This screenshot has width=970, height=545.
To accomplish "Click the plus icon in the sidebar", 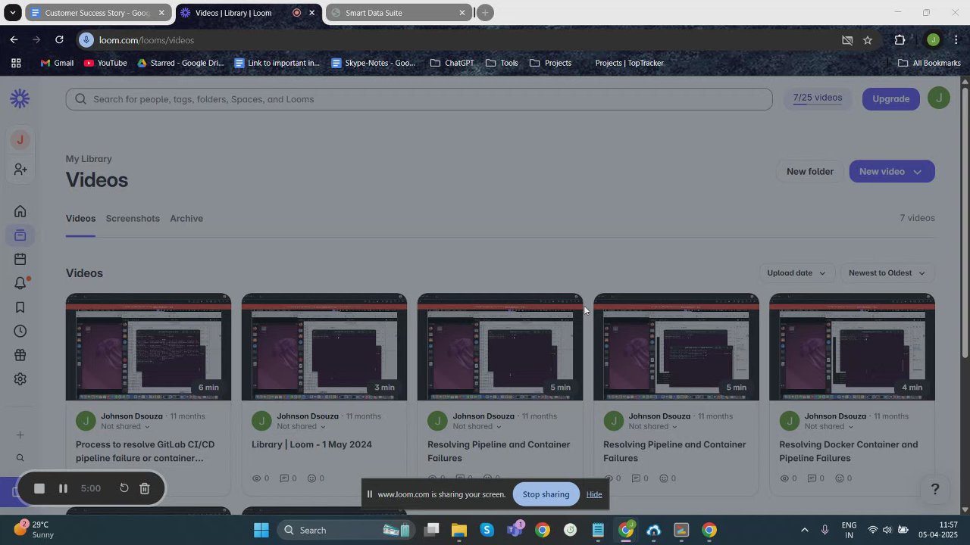I will (x=20, y=435).
